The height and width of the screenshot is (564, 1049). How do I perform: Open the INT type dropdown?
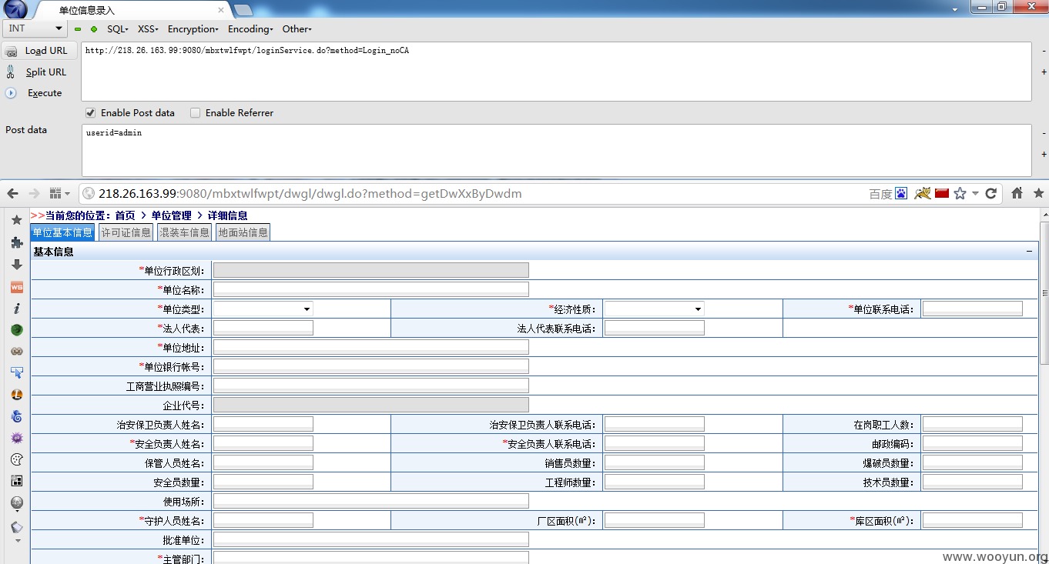click(35, 28)
